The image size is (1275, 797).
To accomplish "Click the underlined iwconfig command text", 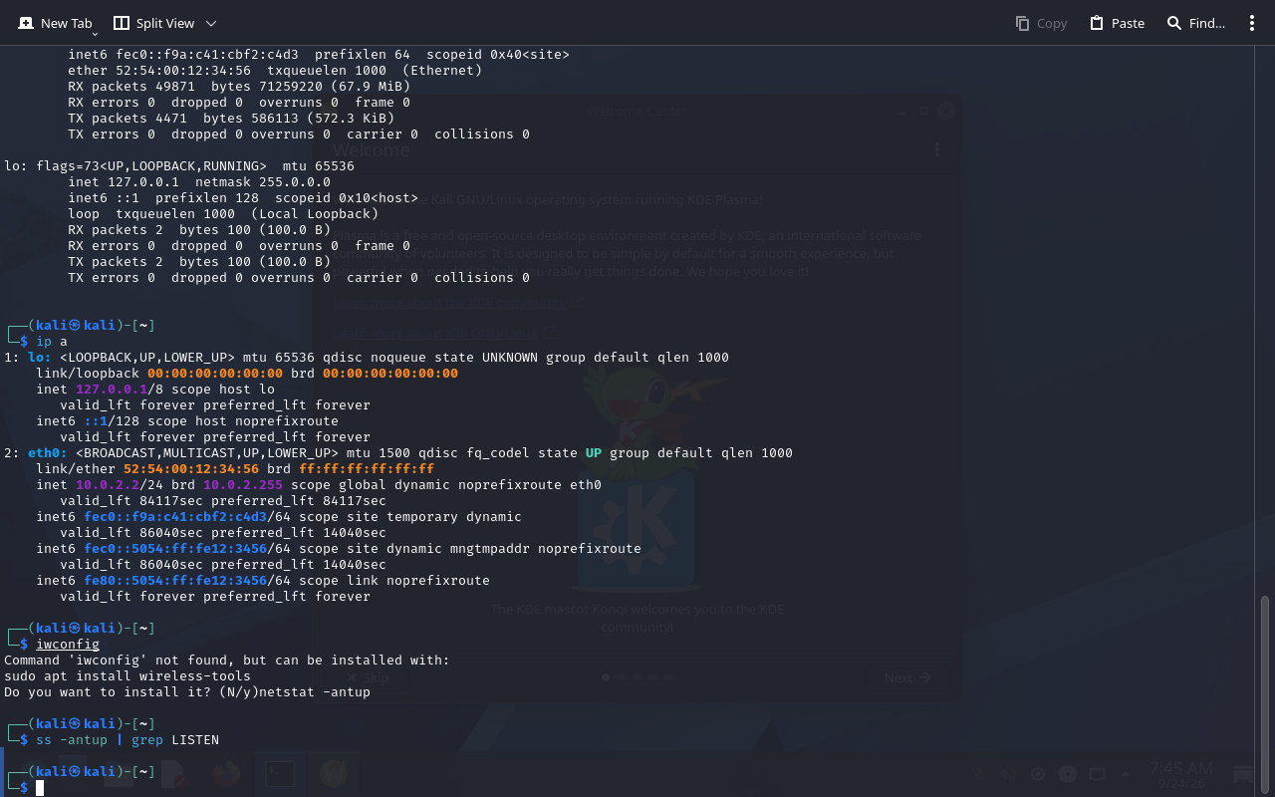I will click(68, 645).
